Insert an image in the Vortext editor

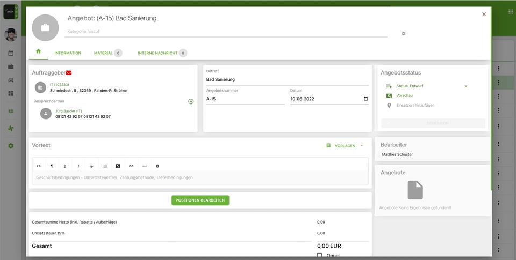coord(118,166)
